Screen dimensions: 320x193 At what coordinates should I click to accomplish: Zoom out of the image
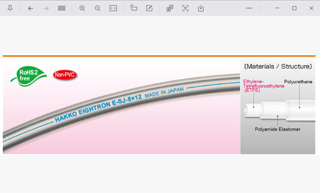[x=98, y=9]
